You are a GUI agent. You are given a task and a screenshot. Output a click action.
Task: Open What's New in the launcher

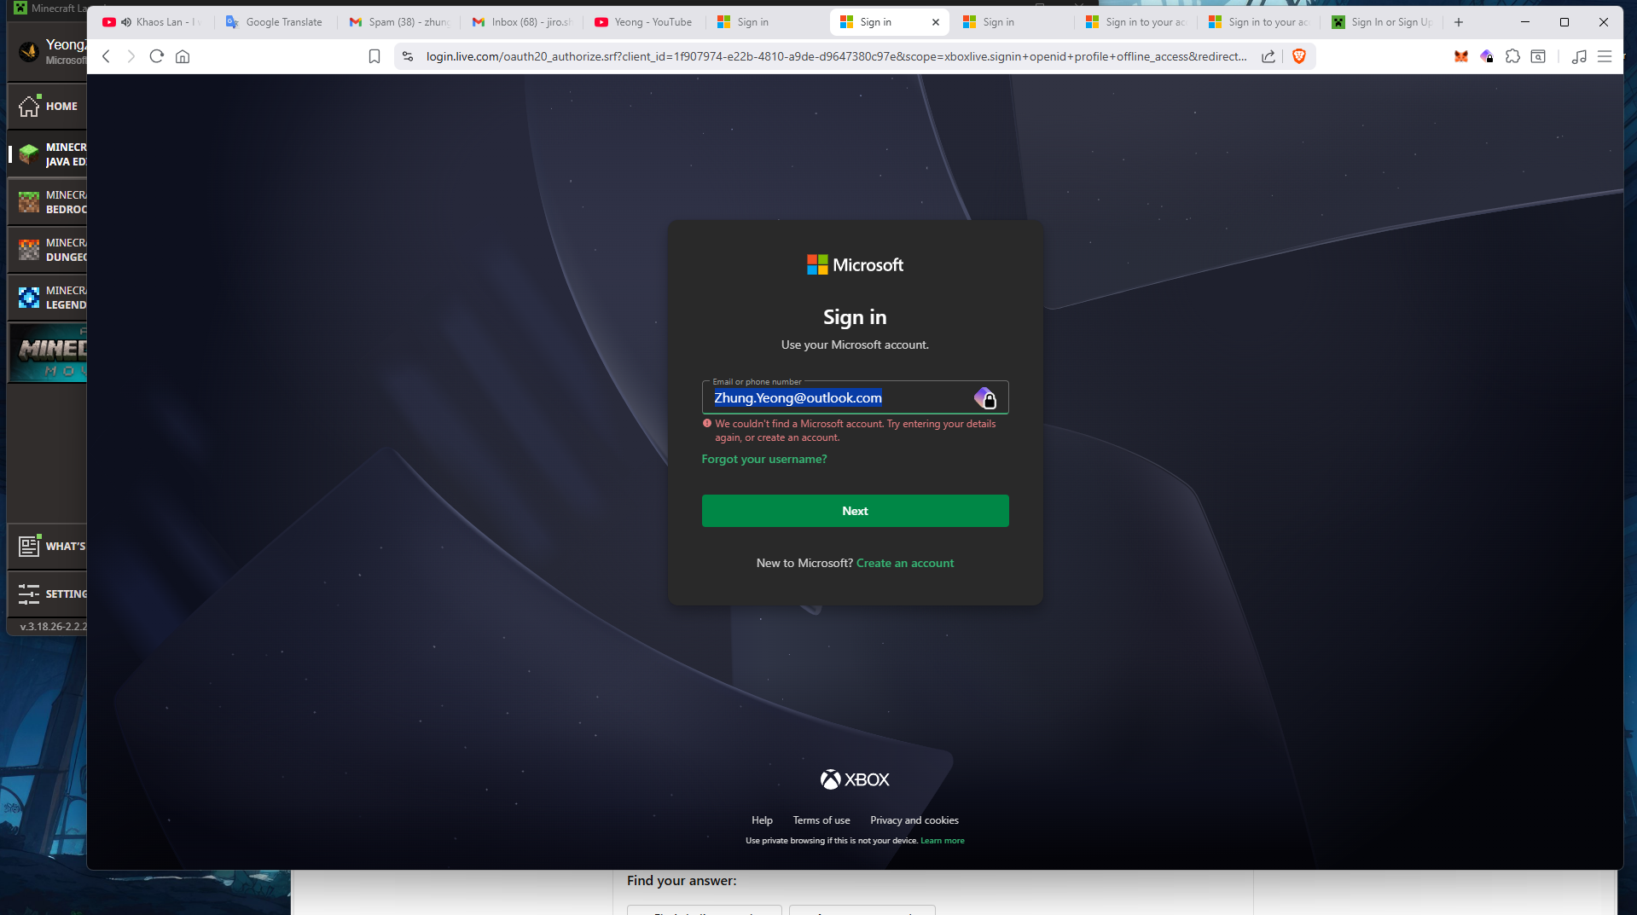coord(51,547)
